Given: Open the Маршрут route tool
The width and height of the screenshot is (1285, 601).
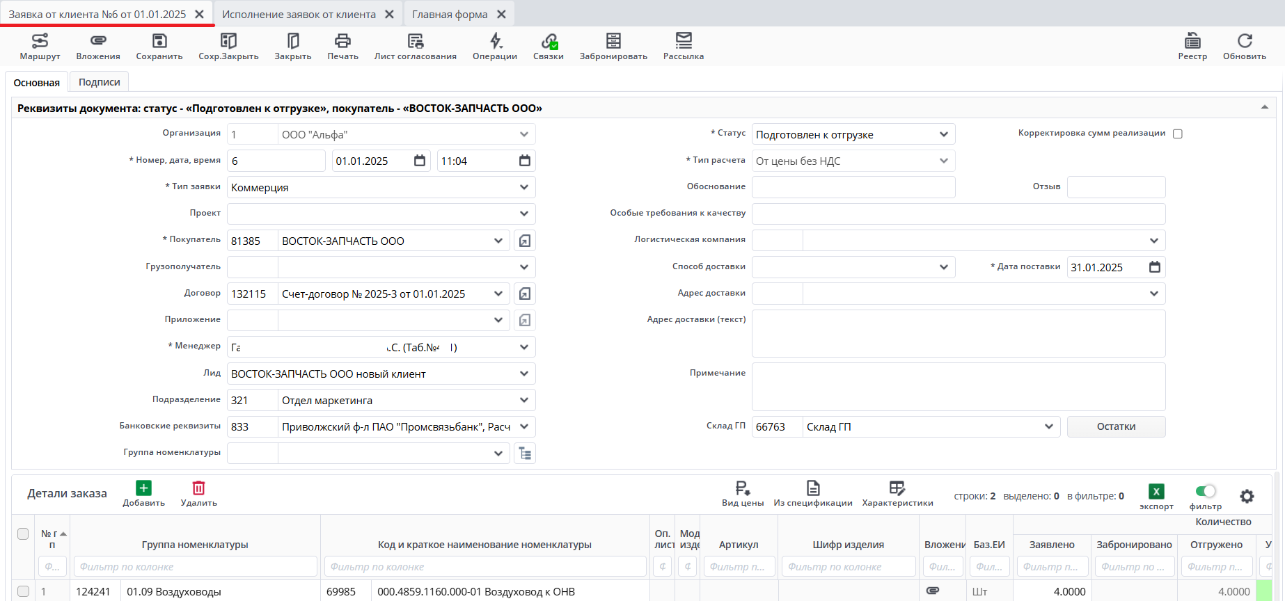Looking at the screenshot, I should click(x=40, y=46).
